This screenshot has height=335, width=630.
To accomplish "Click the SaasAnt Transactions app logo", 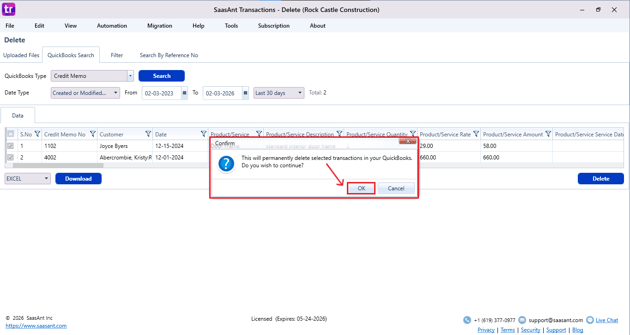I will (9, 9).
